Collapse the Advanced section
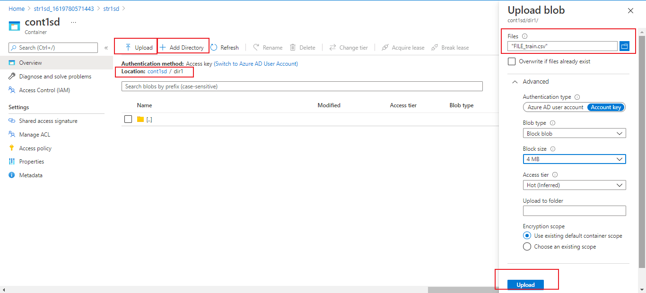This screenshot has height=293, width=646. pos(530,82)
